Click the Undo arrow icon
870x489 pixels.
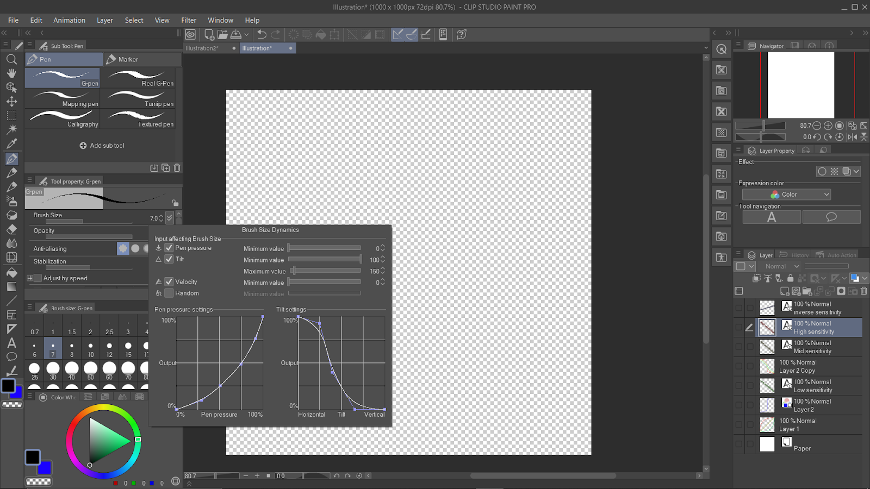262,34
